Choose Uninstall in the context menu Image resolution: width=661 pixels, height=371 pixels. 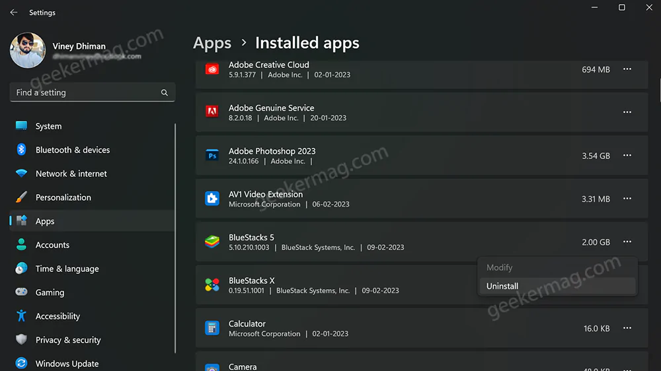(557, 287)
